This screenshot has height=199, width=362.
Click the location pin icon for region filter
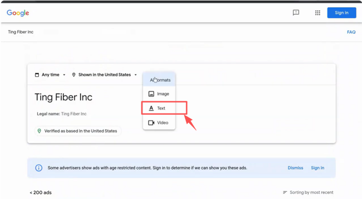(x=74, y=75)
